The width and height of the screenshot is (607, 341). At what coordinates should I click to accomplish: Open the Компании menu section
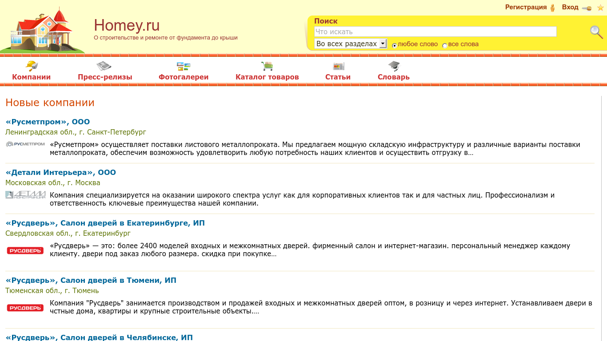(31, 77)
